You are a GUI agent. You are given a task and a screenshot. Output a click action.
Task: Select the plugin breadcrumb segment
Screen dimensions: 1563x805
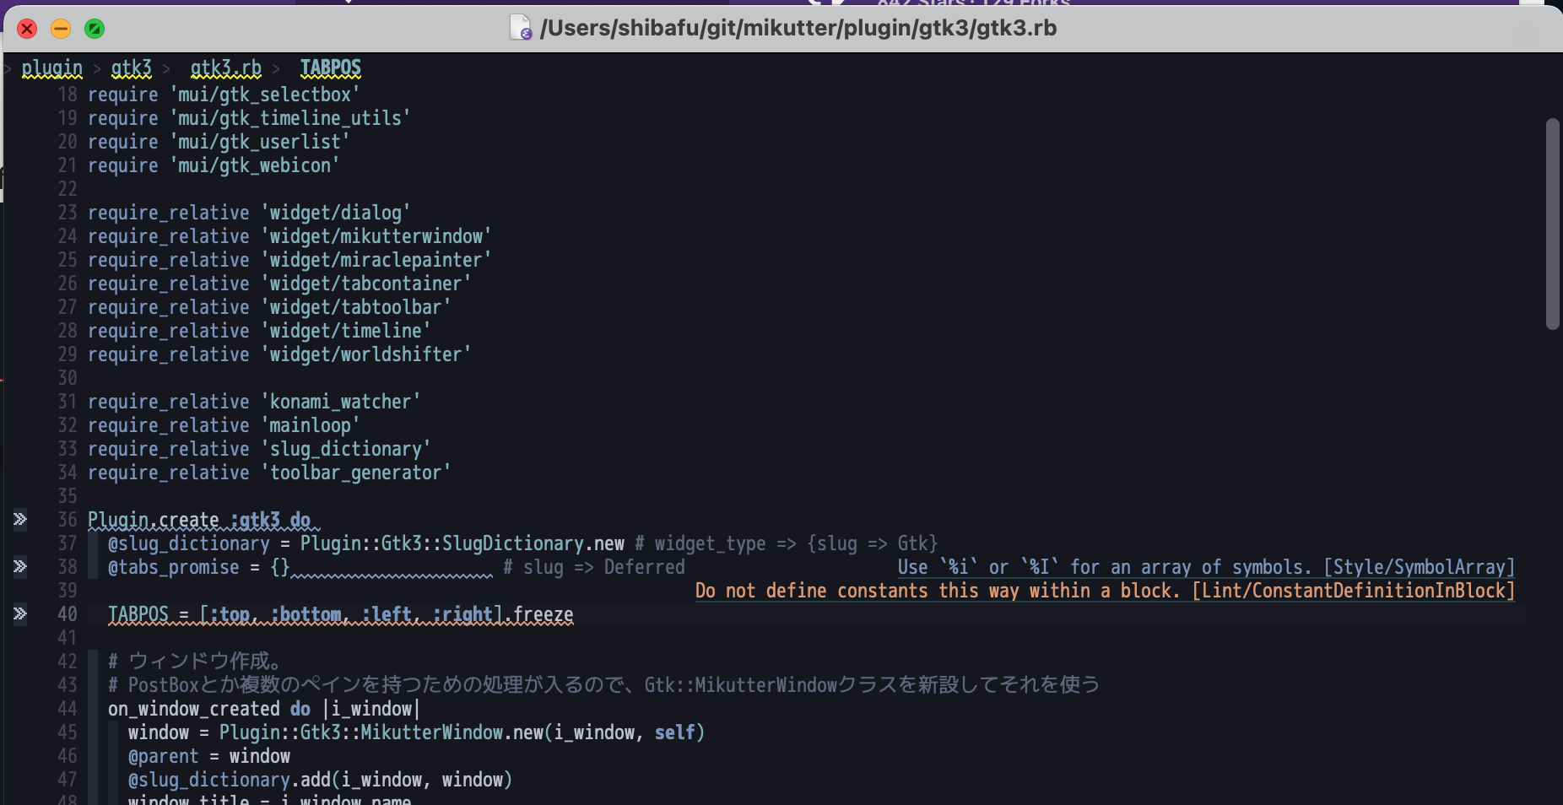51,68
